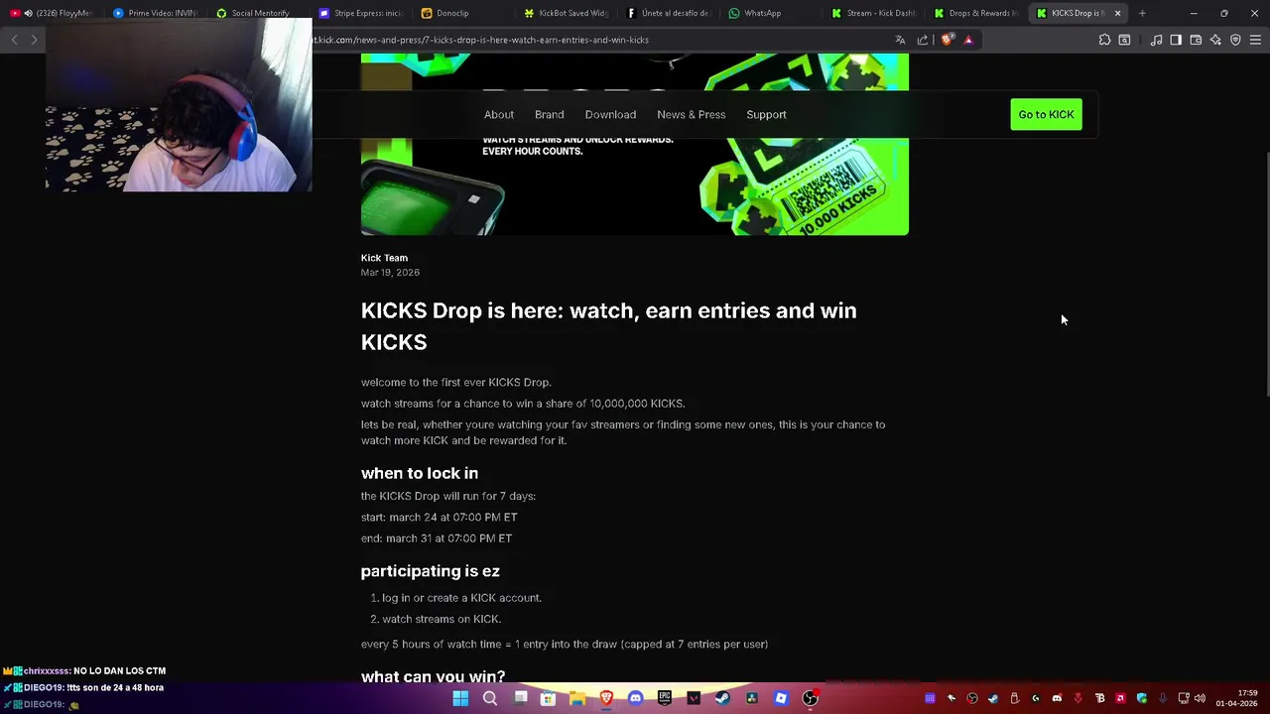Open the News & Press menu item
The height and width of the screenshot is (714, 1270).
691,114
